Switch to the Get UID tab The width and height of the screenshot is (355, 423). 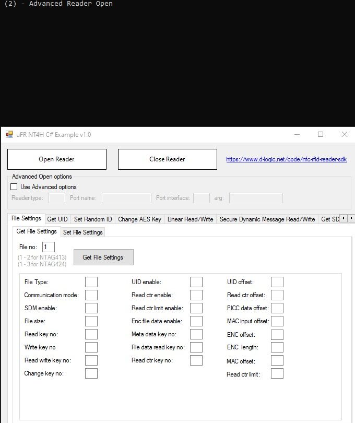tap(57, 219)
